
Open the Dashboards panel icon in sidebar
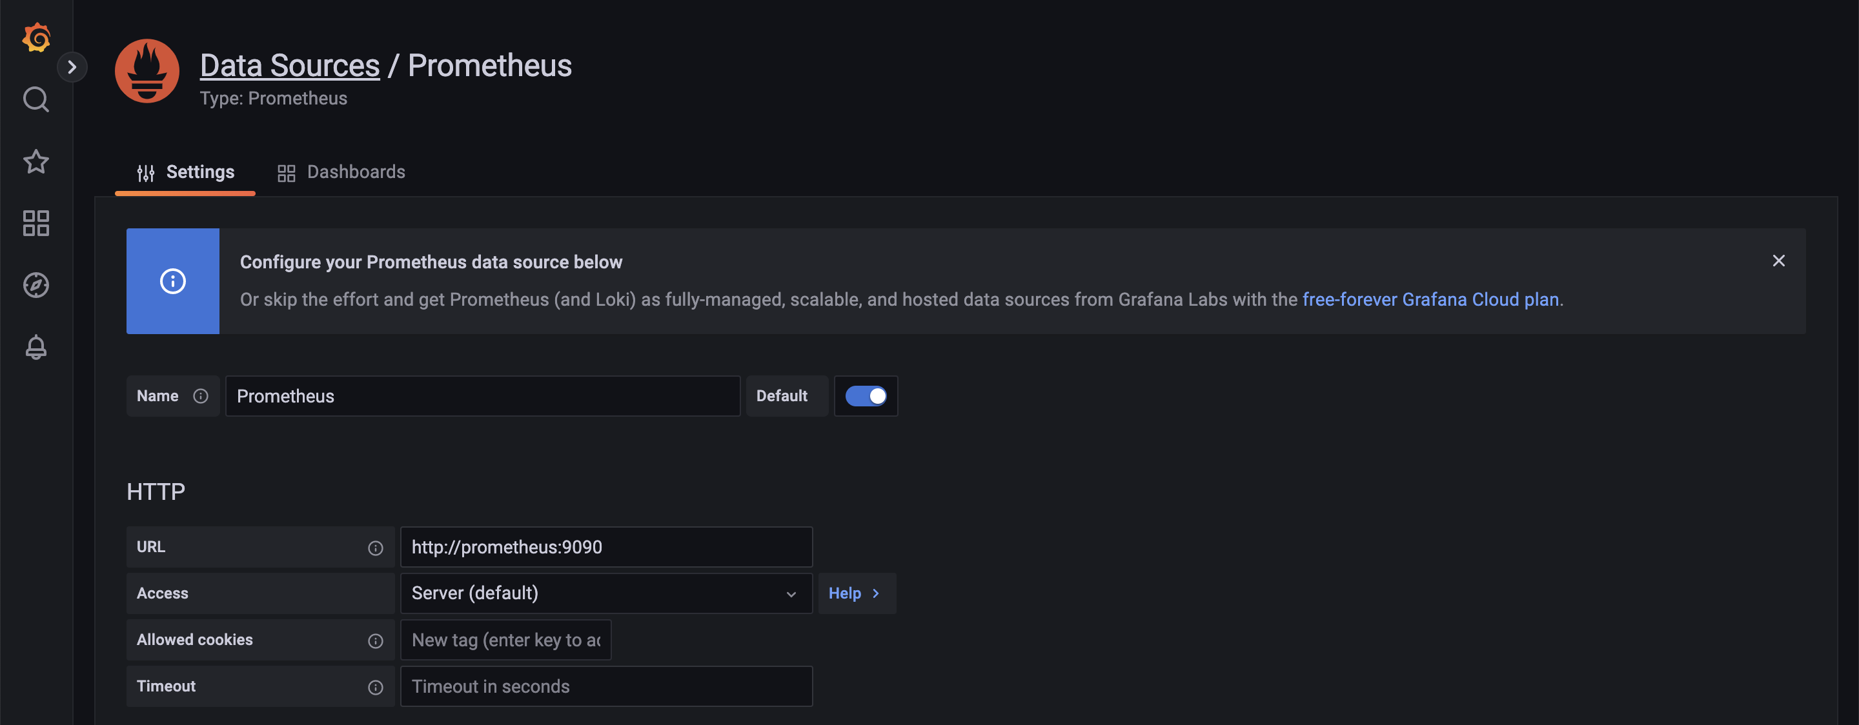36,224
